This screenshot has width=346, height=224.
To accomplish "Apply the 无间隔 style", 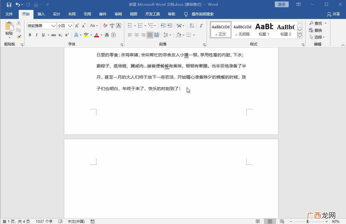I will pyautogui.click(x=242, y=30).
